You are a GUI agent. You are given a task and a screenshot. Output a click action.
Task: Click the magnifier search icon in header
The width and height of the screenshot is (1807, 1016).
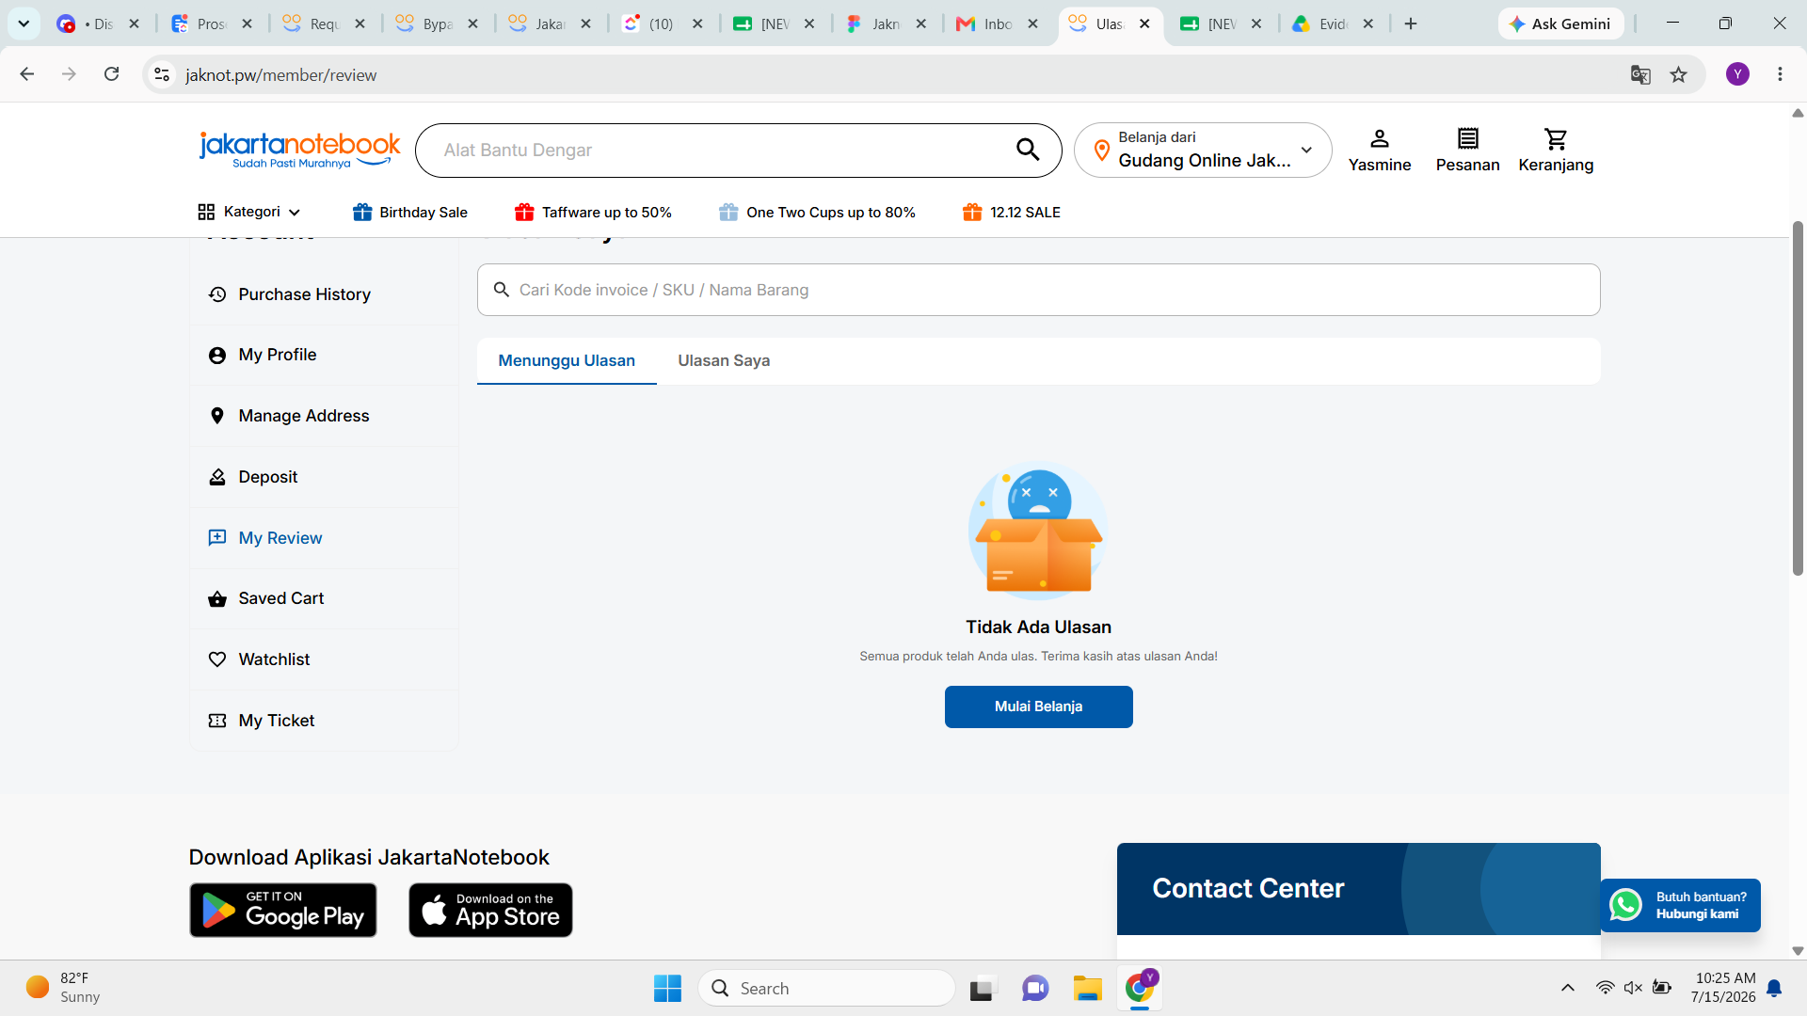point(1028,150)
